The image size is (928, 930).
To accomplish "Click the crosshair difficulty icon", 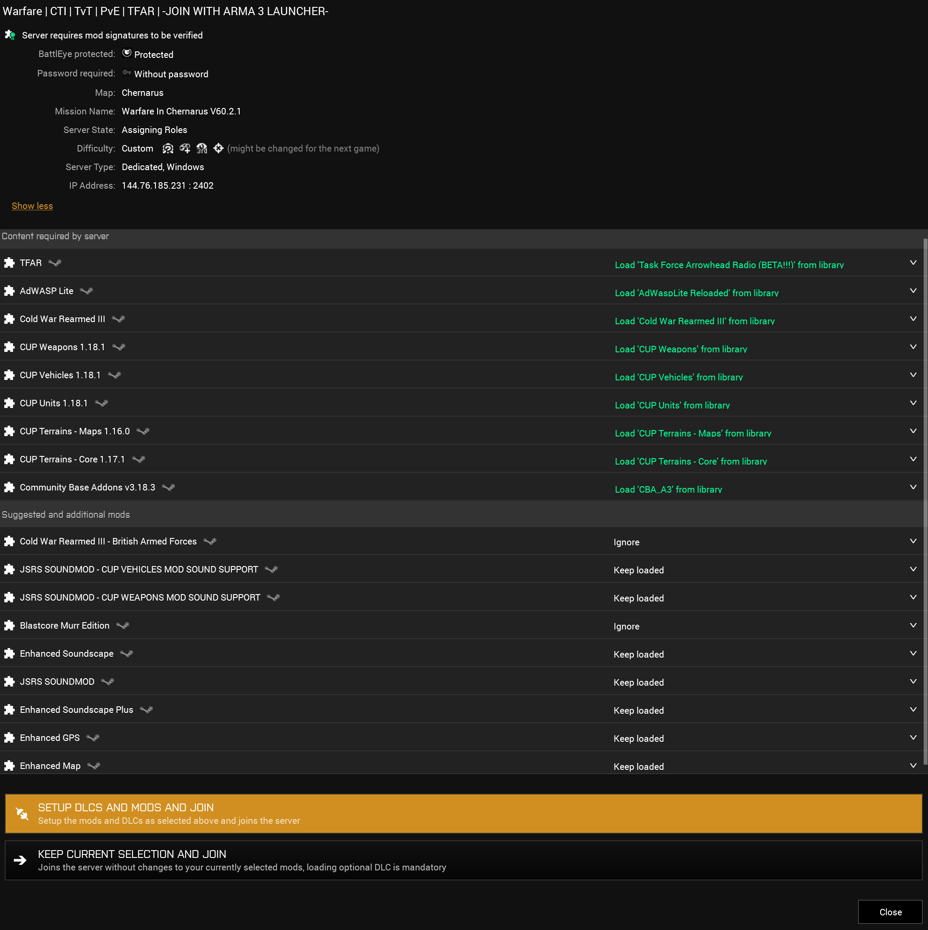I will (x=219, y=148).
